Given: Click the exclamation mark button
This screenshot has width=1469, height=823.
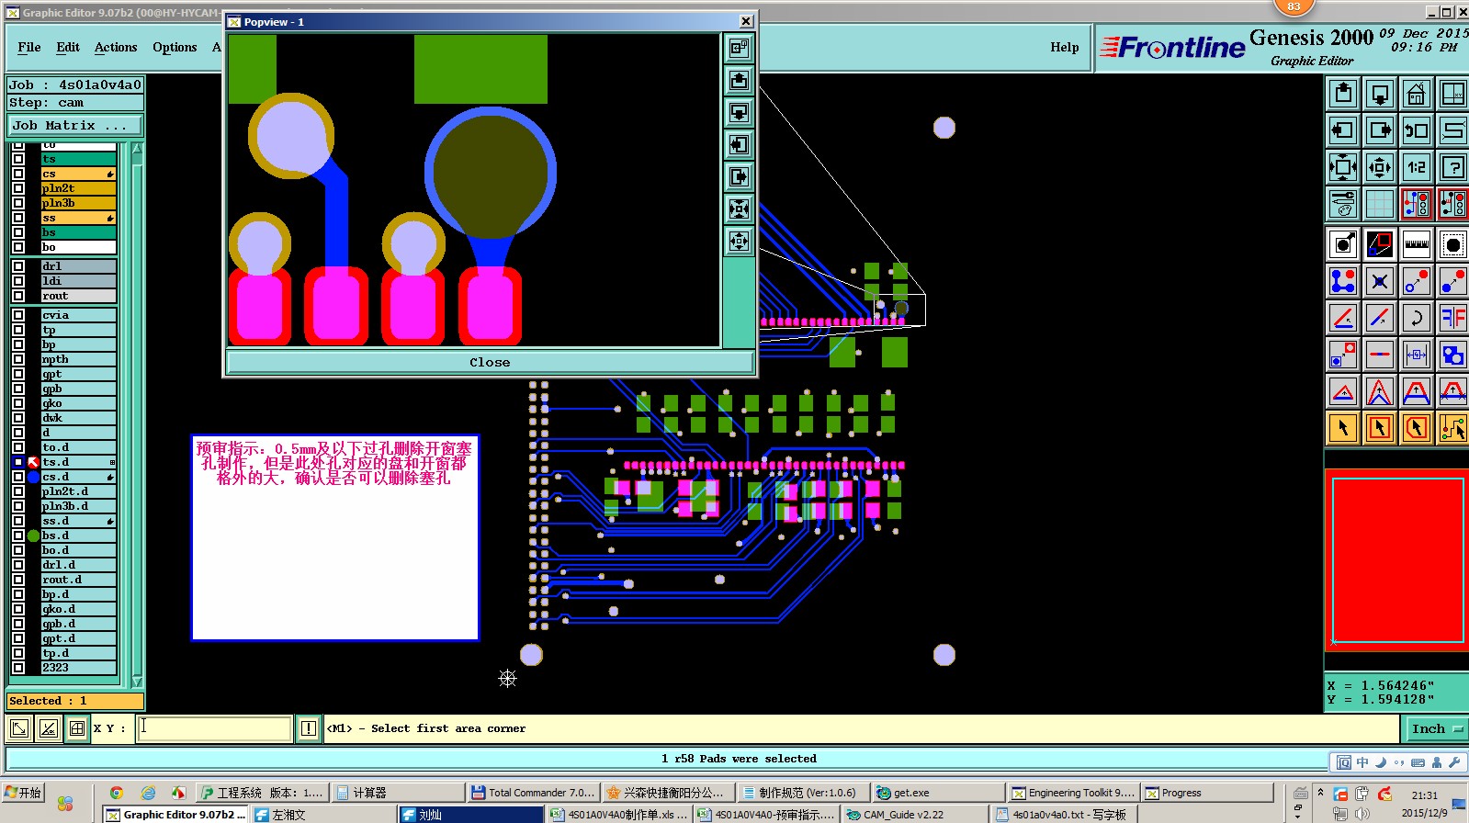Looking at the screenshot, I should 309,728.
